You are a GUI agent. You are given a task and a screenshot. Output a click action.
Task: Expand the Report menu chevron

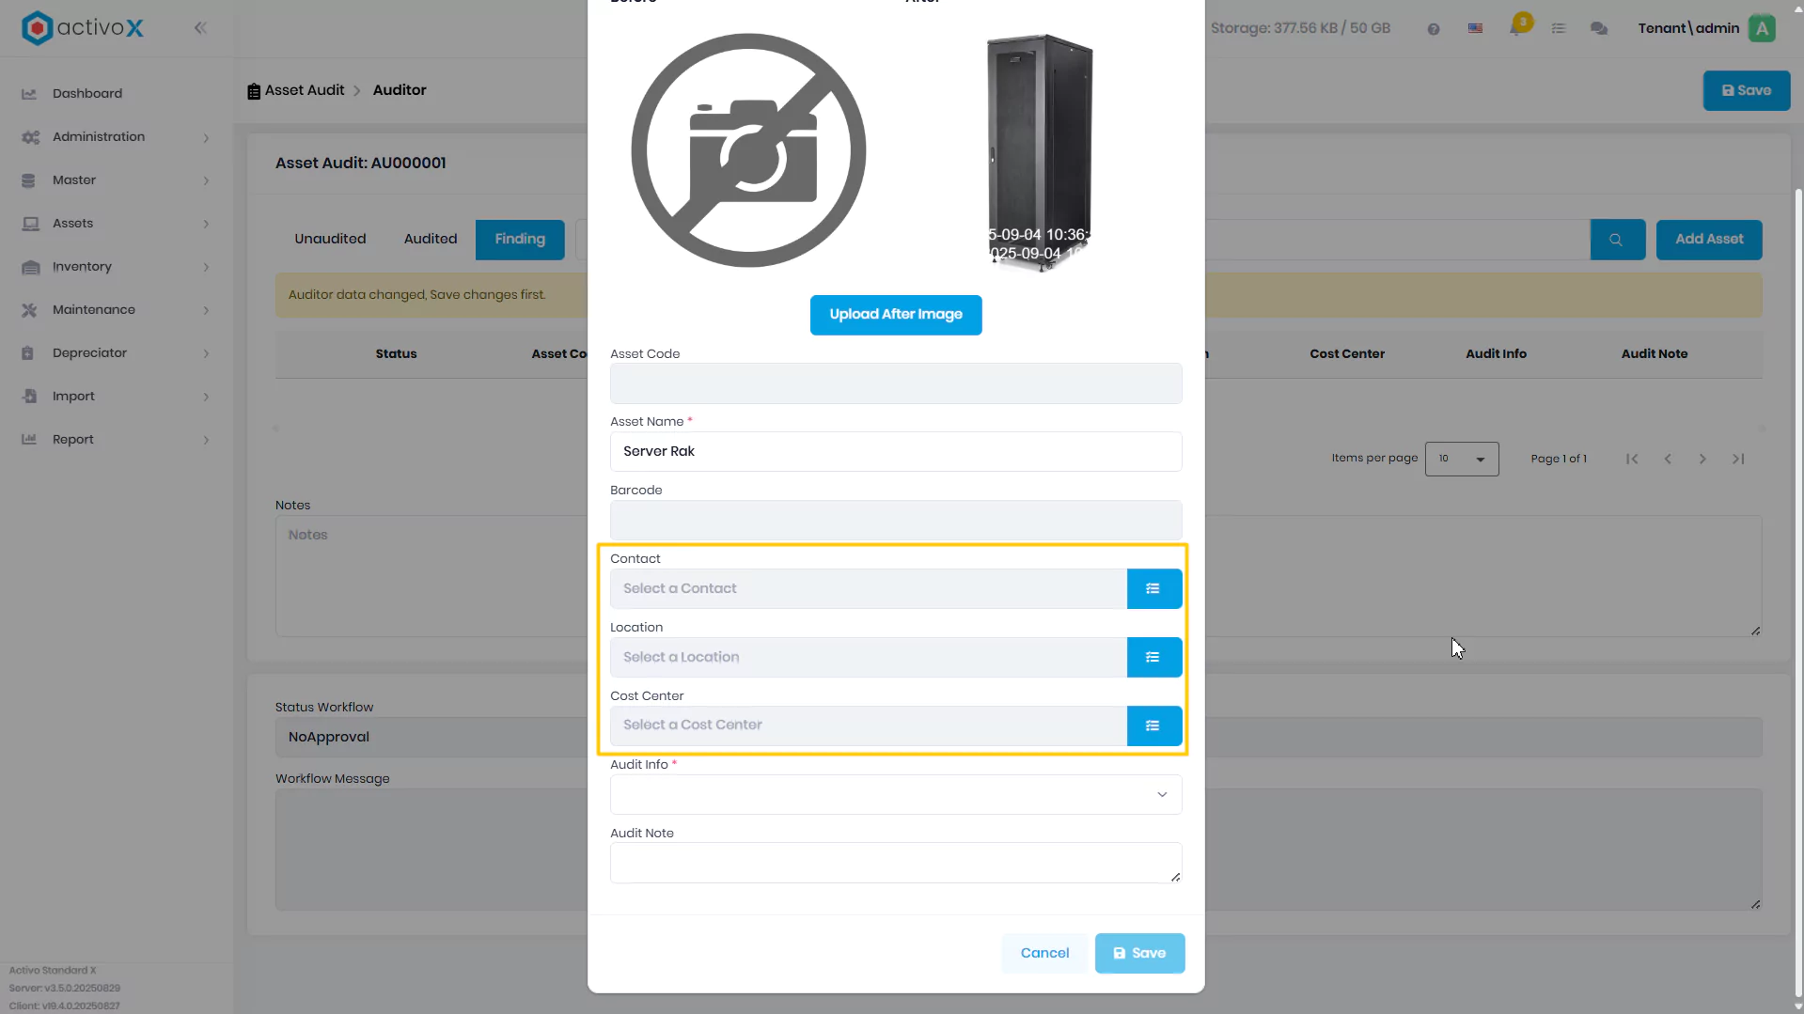tap(206, 440)
